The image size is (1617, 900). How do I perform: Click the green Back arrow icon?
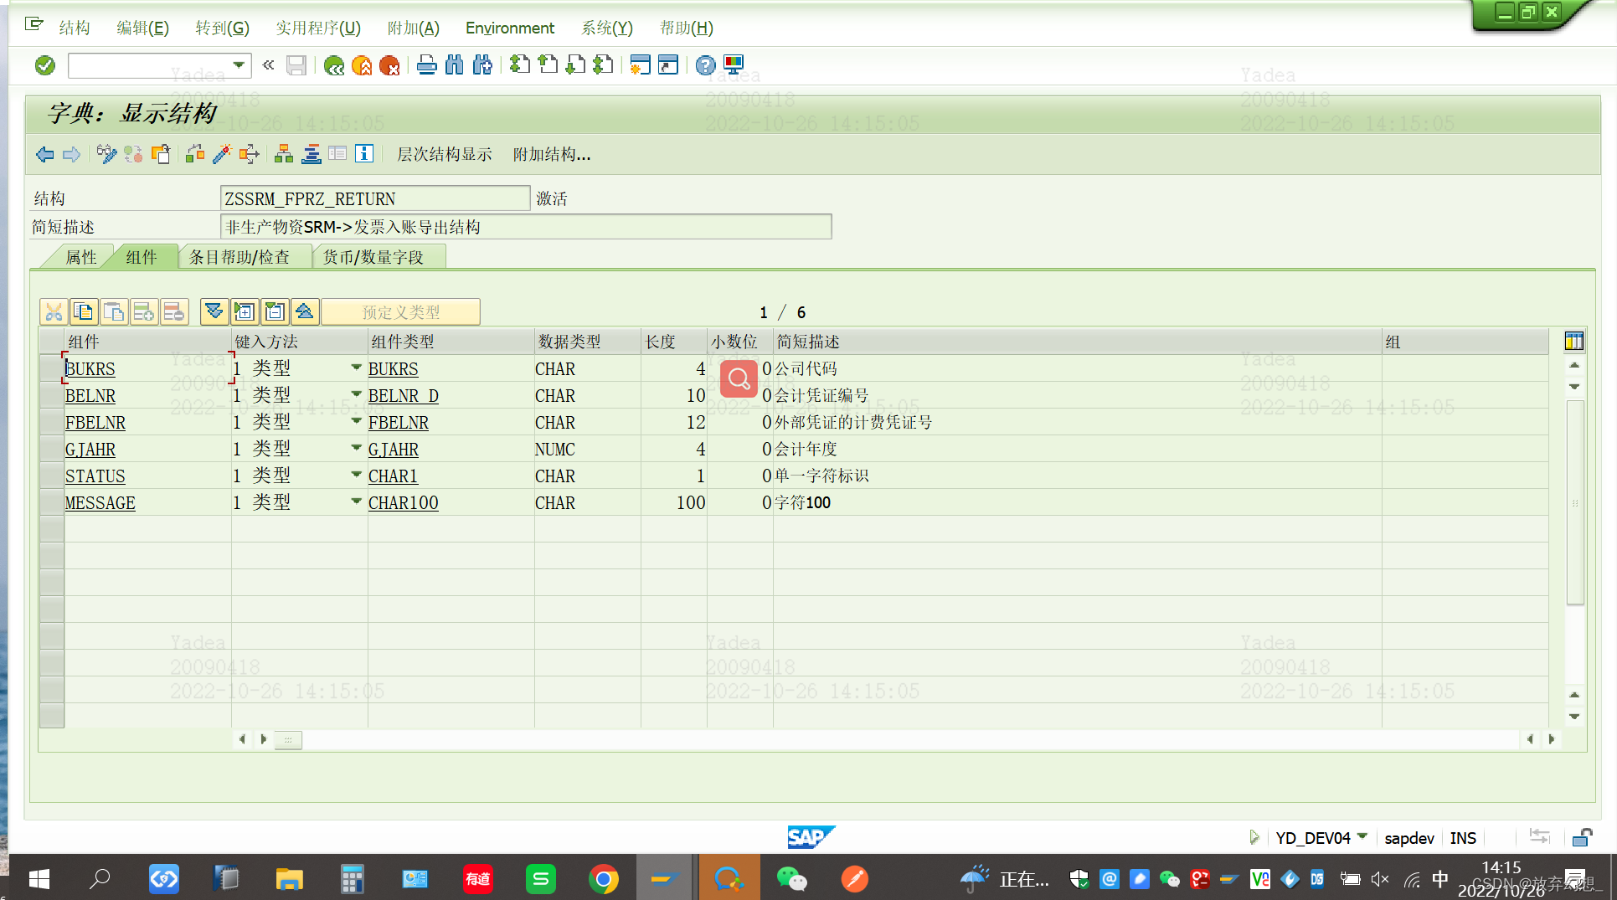pyautogui.click(x=334, y=64)
